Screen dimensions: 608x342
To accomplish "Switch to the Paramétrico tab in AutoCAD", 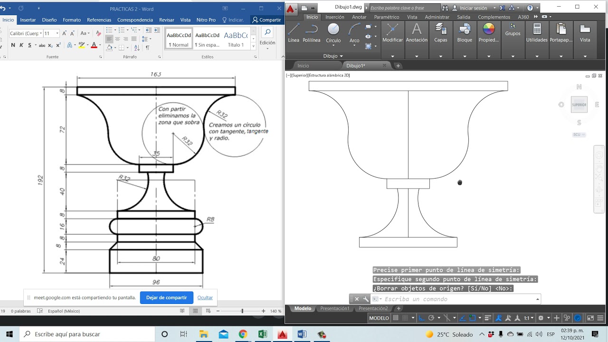I will point(387,17).
